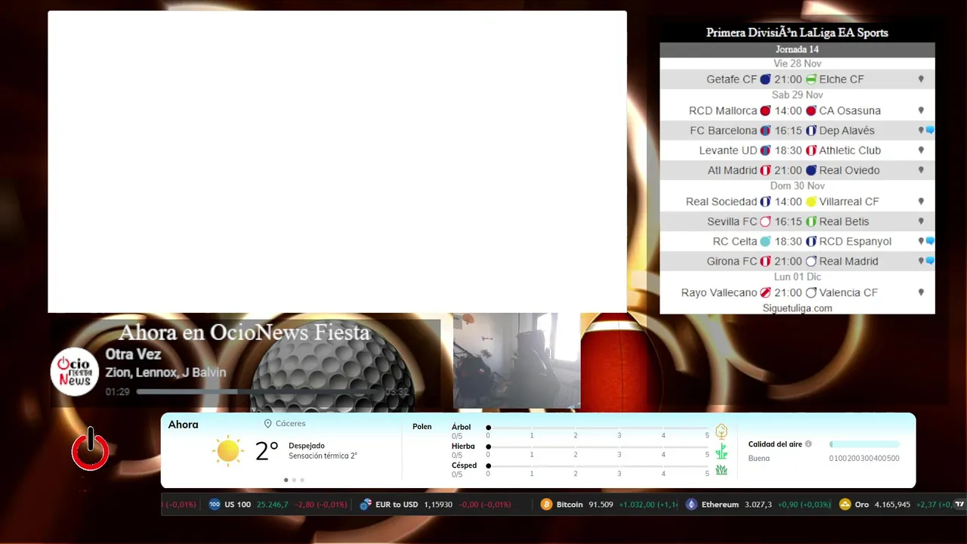Click the Real Madrid team crest

click(x=811, y=261)
